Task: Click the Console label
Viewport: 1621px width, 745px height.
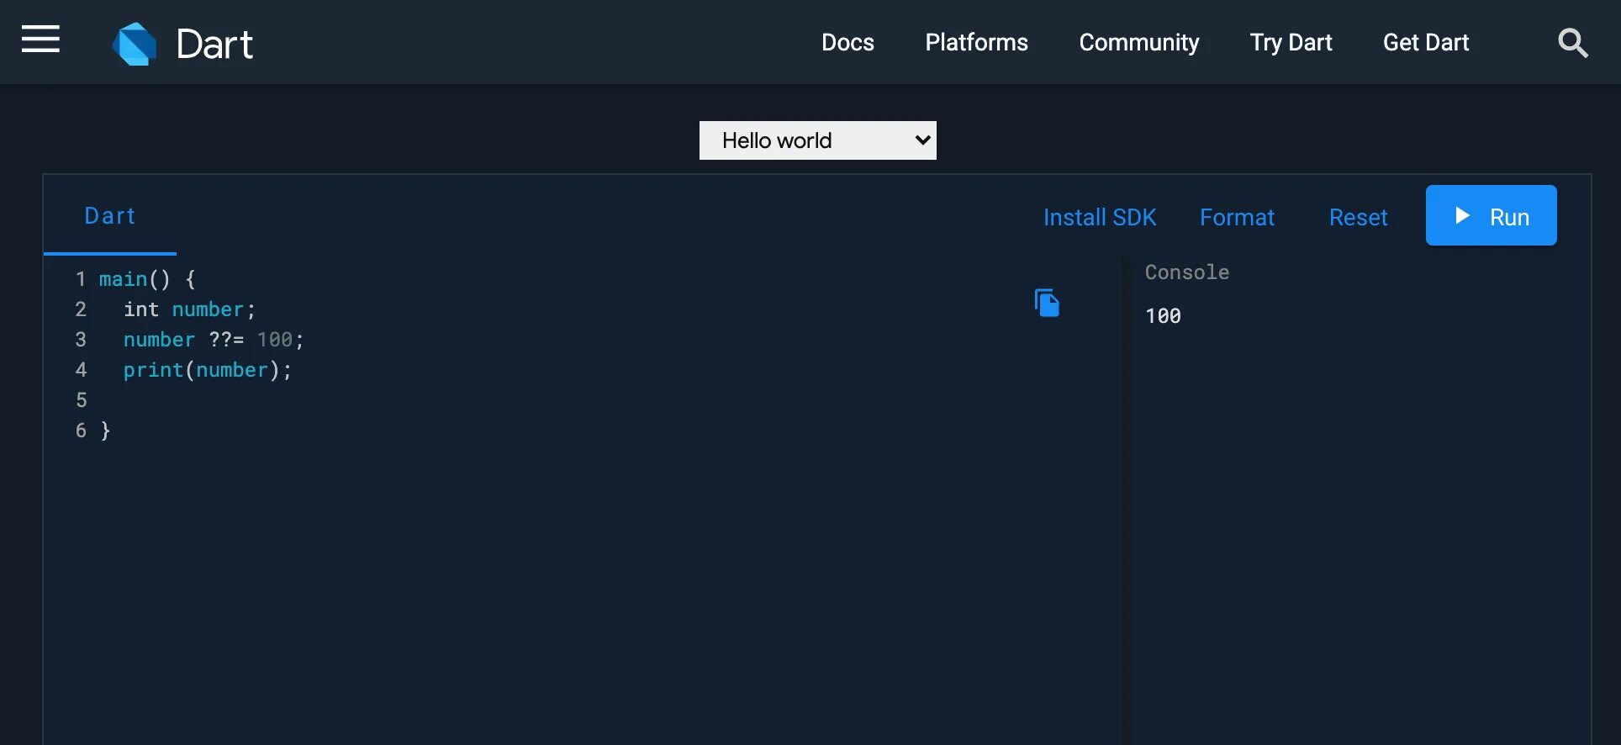Action: (x=1187, y=272)
